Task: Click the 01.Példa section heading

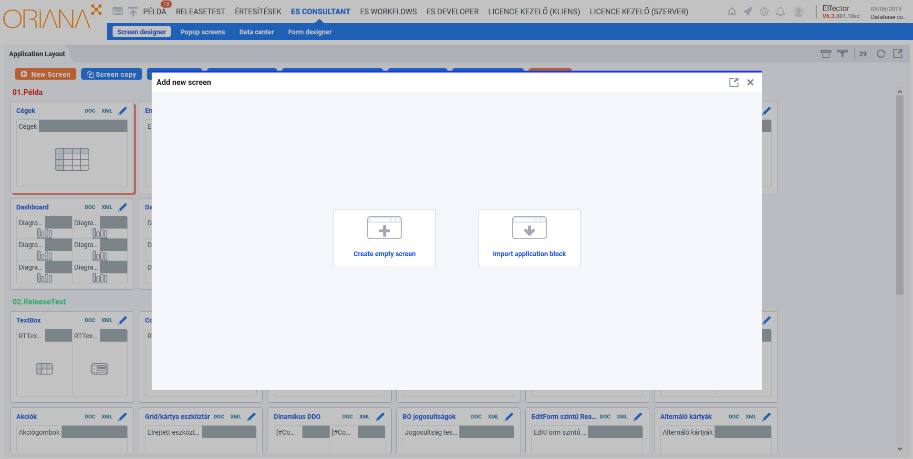Action: 28,93
